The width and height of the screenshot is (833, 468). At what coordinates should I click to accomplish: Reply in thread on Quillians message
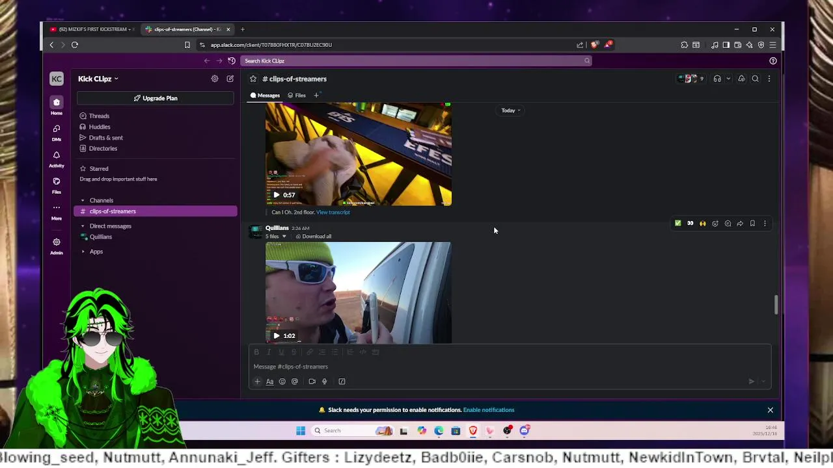click(x=728, y=224)
